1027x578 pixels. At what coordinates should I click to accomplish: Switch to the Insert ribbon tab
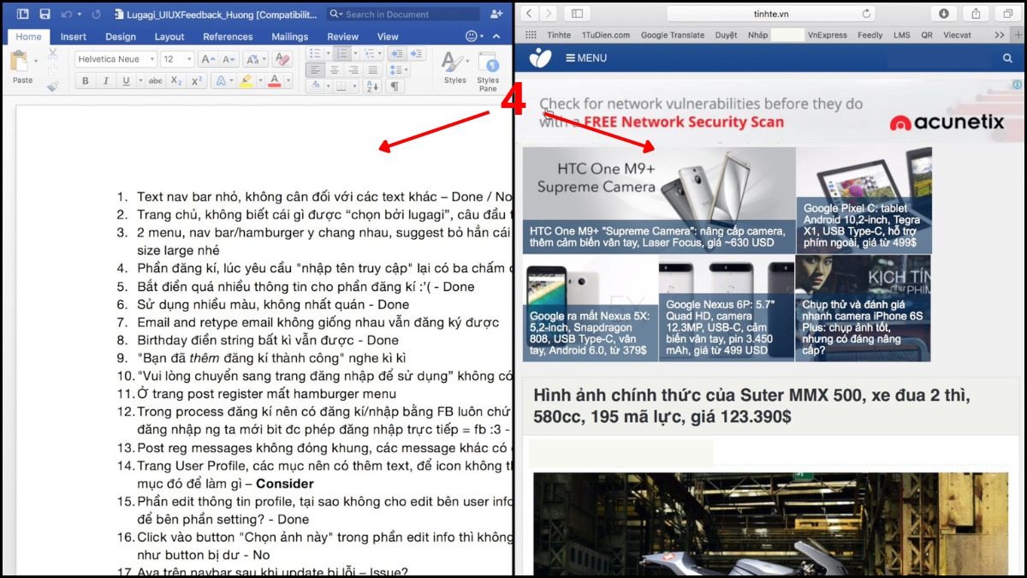point(73,37)
